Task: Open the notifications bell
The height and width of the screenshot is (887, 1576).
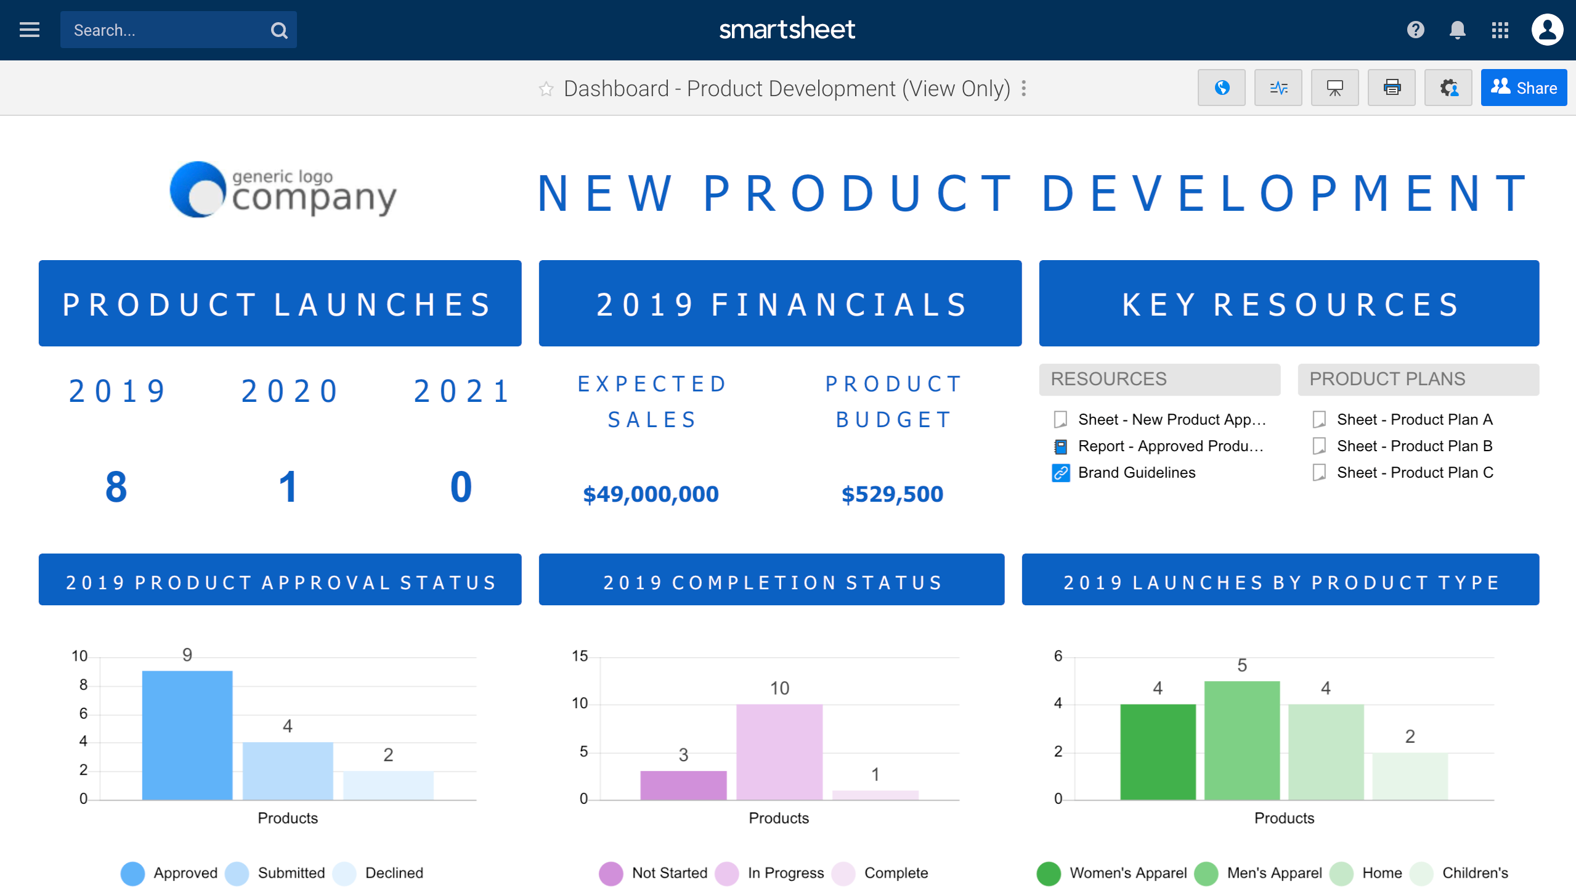Action: [1457, 30]
